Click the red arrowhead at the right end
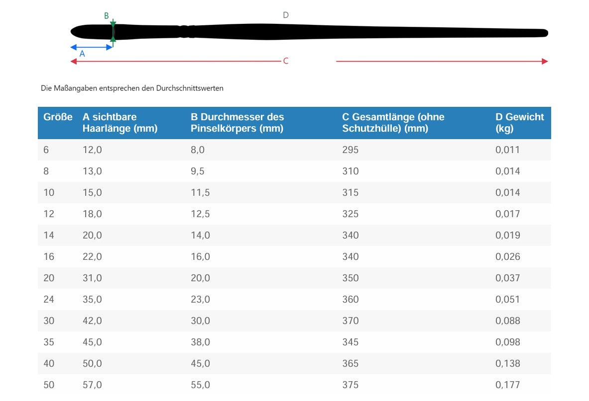 (x=545, y=61)
